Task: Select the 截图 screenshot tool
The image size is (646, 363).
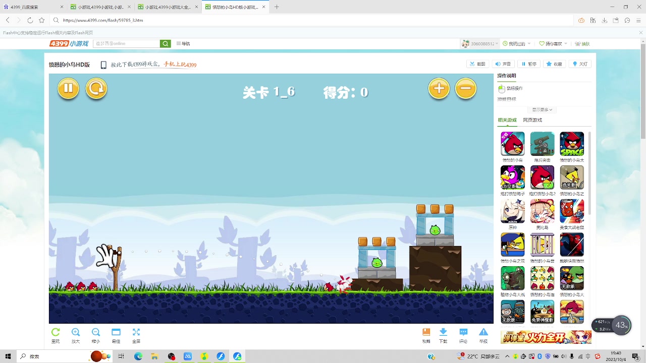Action: tap(477, 64)
